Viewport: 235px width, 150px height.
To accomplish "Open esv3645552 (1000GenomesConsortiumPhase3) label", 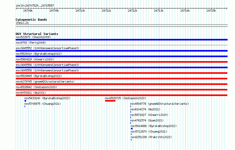I will click(48, 48).
